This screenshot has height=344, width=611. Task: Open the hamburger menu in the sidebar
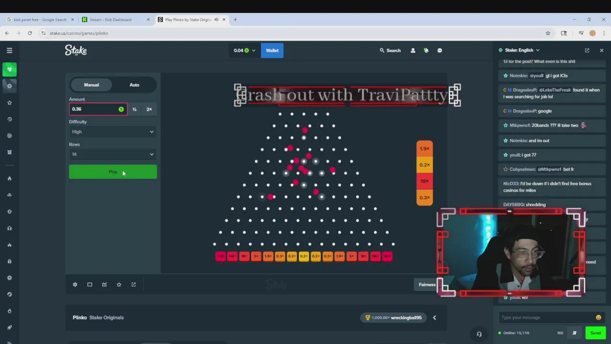[x=9, y=50]
